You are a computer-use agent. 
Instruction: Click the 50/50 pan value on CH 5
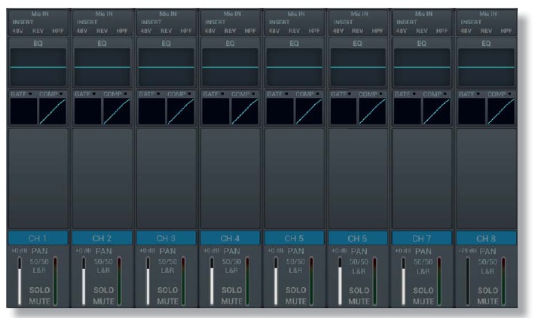295,261
